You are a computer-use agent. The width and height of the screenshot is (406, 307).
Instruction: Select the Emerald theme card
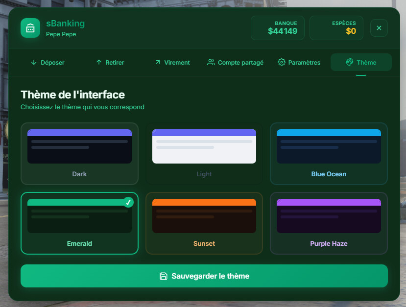pyautogui.click(x=79, y=223)
